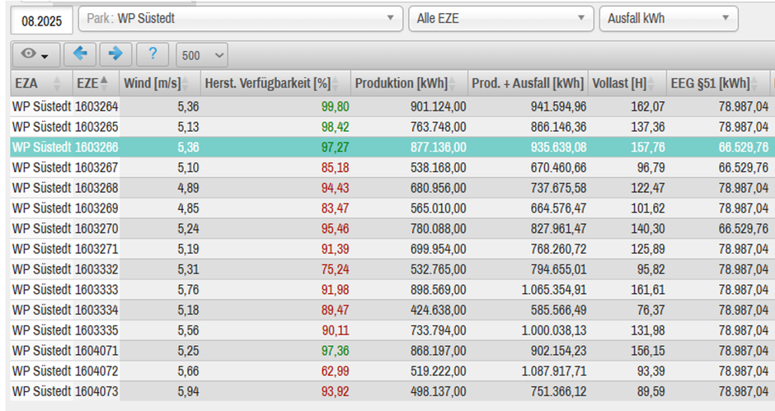Sort by Prod. + Ausfall [kWh] column
The height and width of the screenshot is (411, 775).
pyautogui.click(x=528, y=83)
